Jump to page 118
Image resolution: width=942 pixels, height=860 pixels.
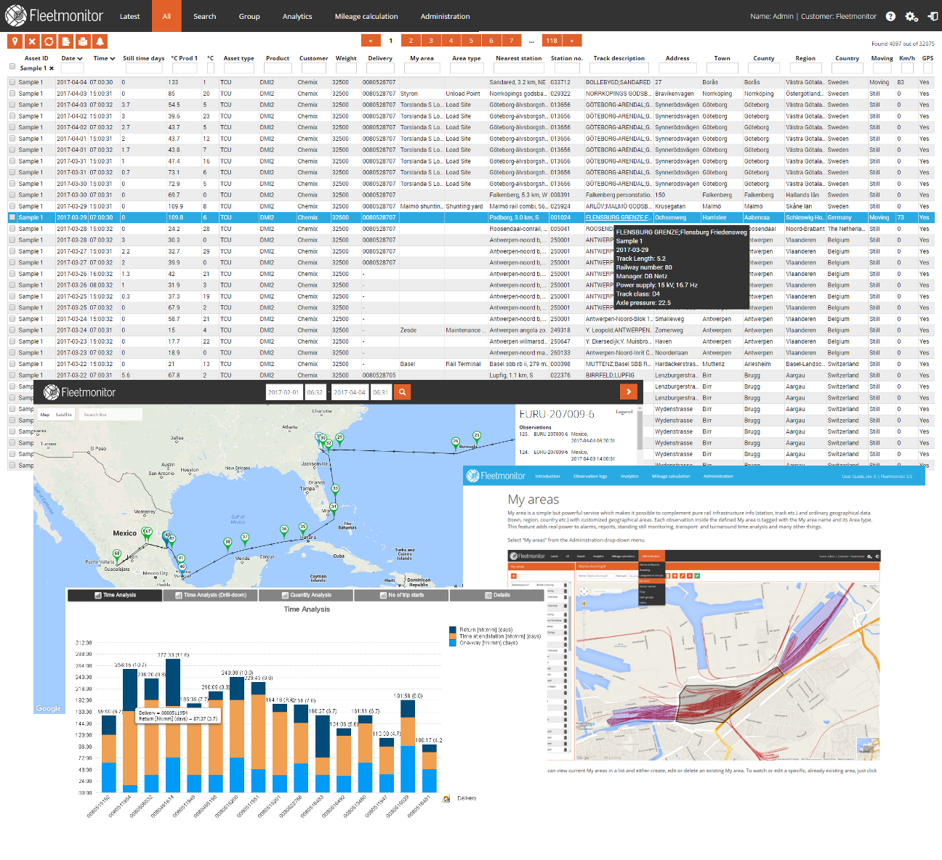pos(552,41)
